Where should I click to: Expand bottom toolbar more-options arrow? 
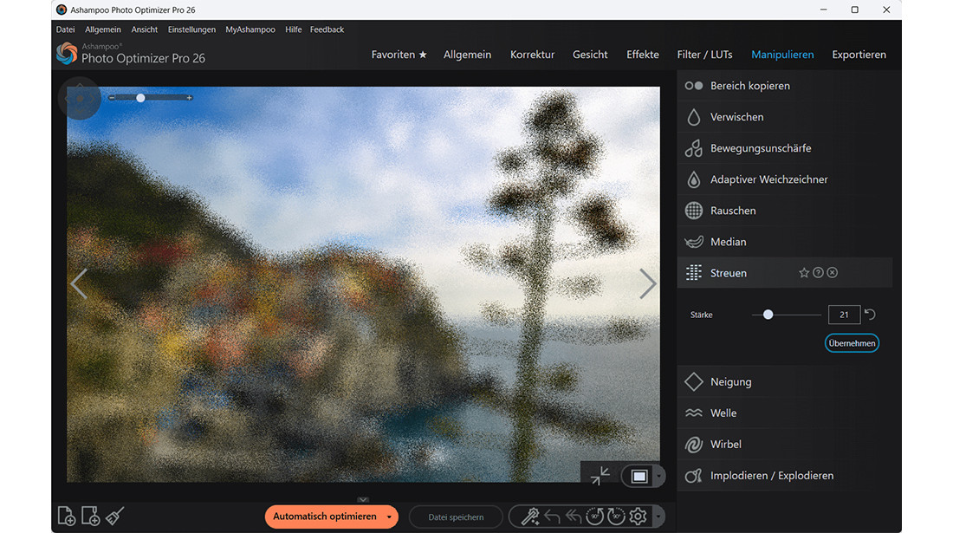pos(658,517)
